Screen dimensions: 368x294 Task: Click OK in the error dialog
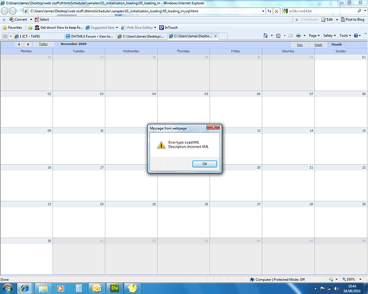pyautogui.click(x=205, y=164)
